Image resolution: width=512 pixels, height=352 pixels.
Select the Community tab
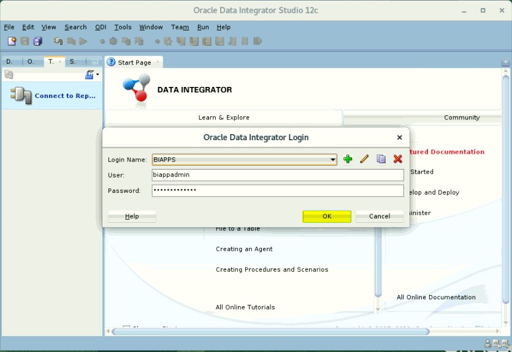point(462,118)
